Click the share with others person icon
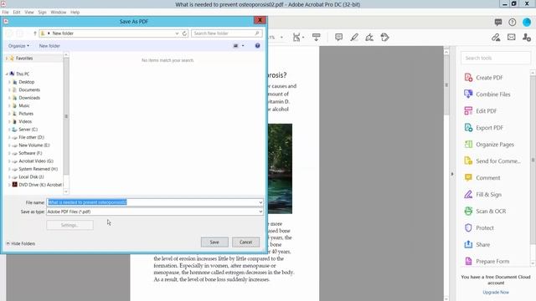536x301 pixels. pyautogui.click(x=527, y=37)
